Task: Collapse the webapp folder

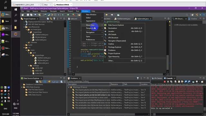Action: 29,65
